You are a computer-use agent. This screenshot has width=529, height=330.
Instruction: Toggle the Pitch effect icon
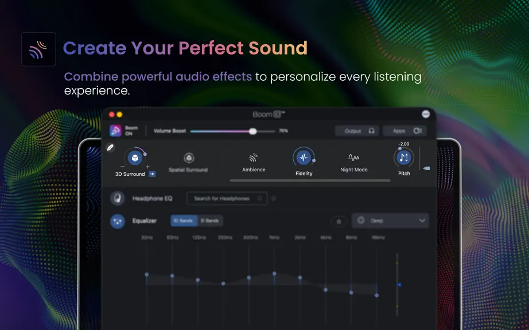pyautogui.click(x=404, y=158)
